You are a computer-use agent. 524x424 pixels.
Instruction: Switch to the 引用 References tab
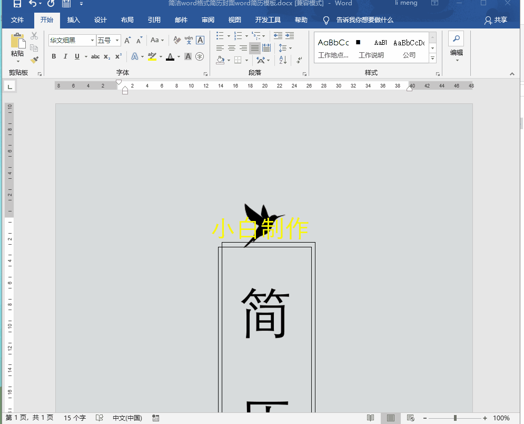pos(154,20)
